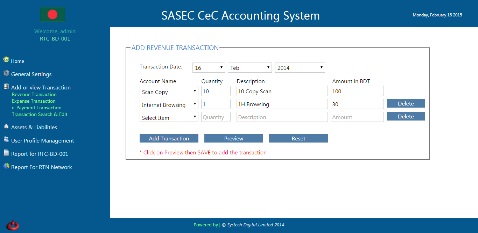Screen dimensions: 478x233
Task: Click the Assets & Liabilities icon
Action: click(x=6, y=126)
